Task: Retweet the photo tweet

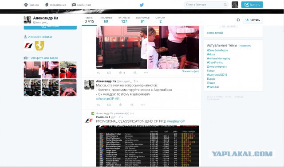Action: click(x=109, y=73)
